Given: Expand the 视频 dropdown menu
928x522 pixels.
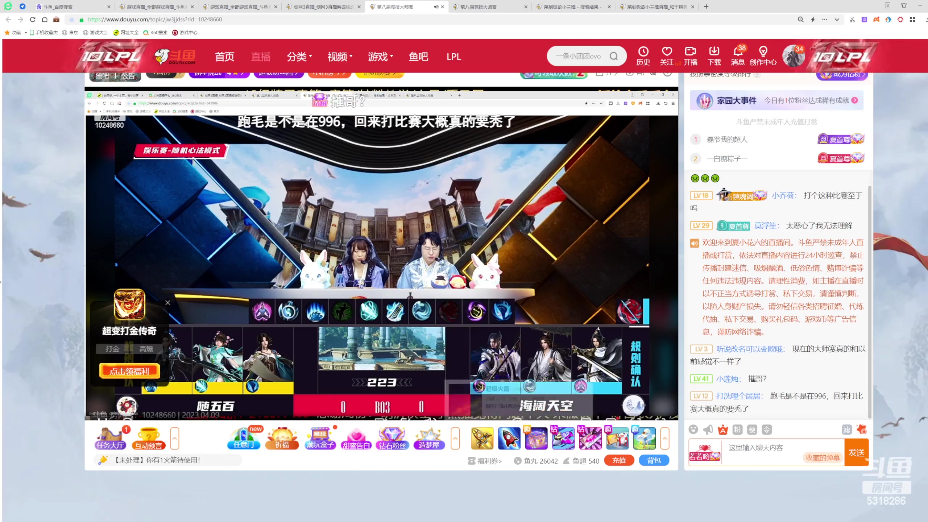Looking at the screenshot, I should point(340,57).
